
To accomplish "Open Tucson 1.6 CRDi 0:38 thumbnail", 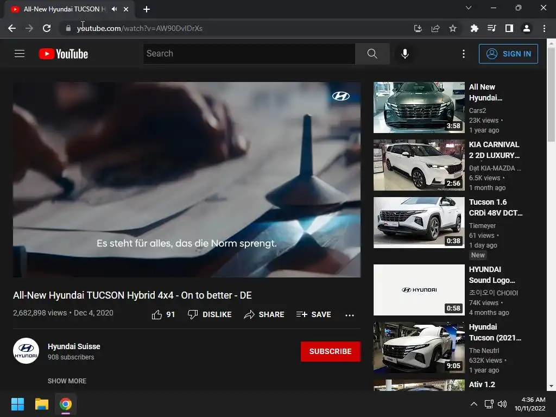I will coord(419,223).
